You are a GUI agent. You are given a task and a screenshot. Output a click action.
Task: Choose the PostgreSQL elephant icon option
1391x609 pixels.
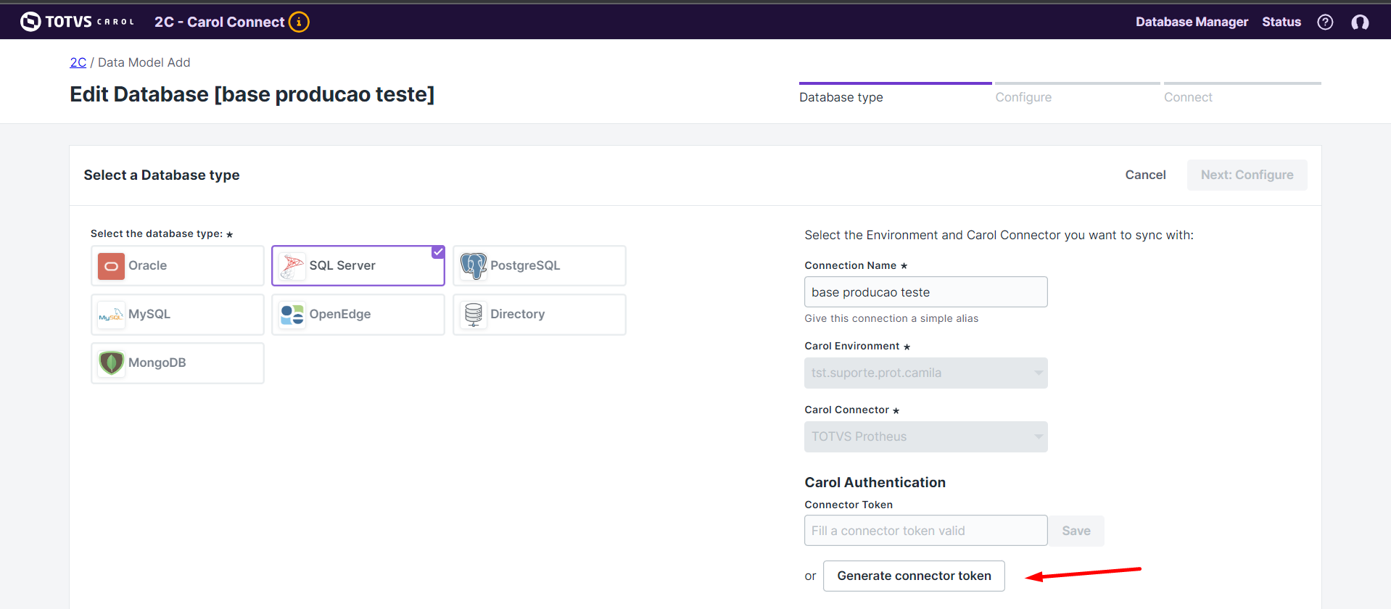(x=474, y=266)
